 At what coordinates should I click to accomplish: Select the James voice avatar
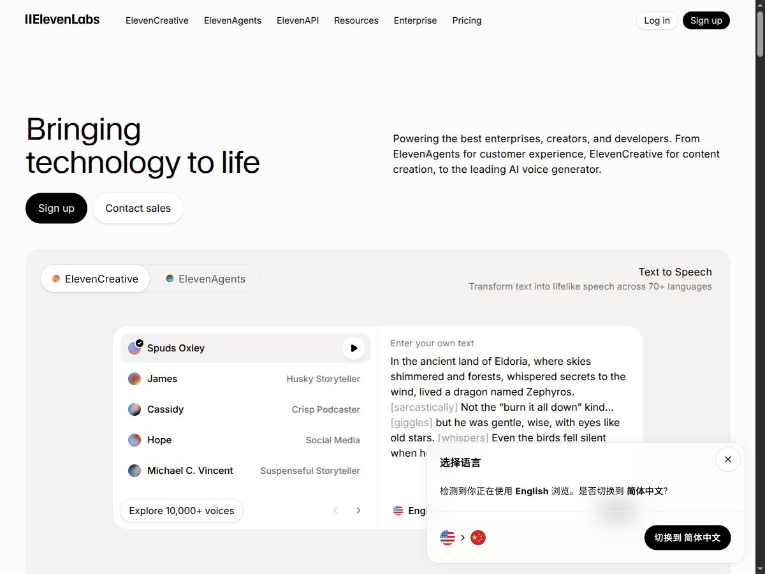pos(134,378)
